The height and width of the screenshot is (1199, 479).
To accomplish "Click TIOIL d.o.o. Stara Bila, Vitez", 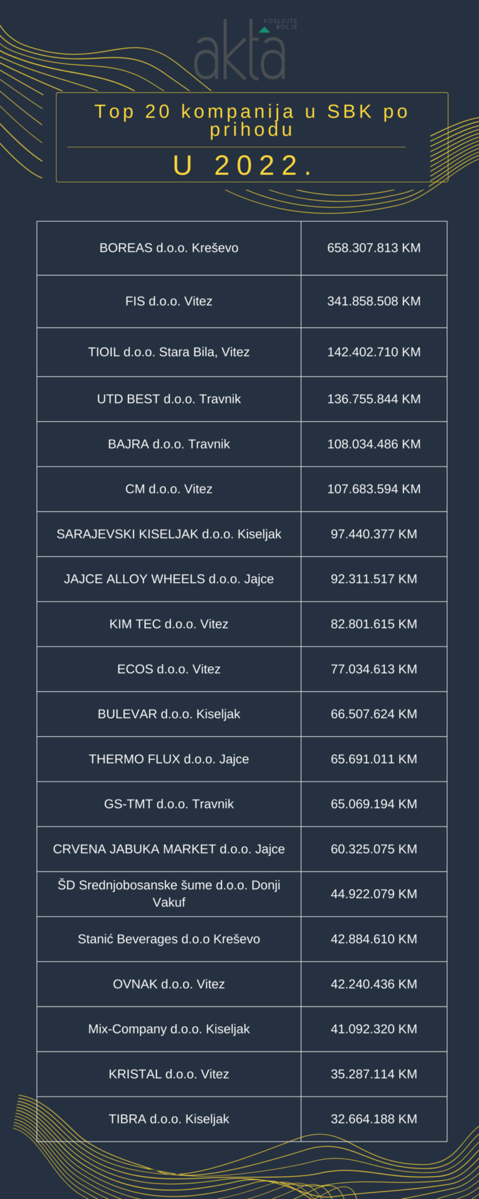I will (x=169, y=352).
